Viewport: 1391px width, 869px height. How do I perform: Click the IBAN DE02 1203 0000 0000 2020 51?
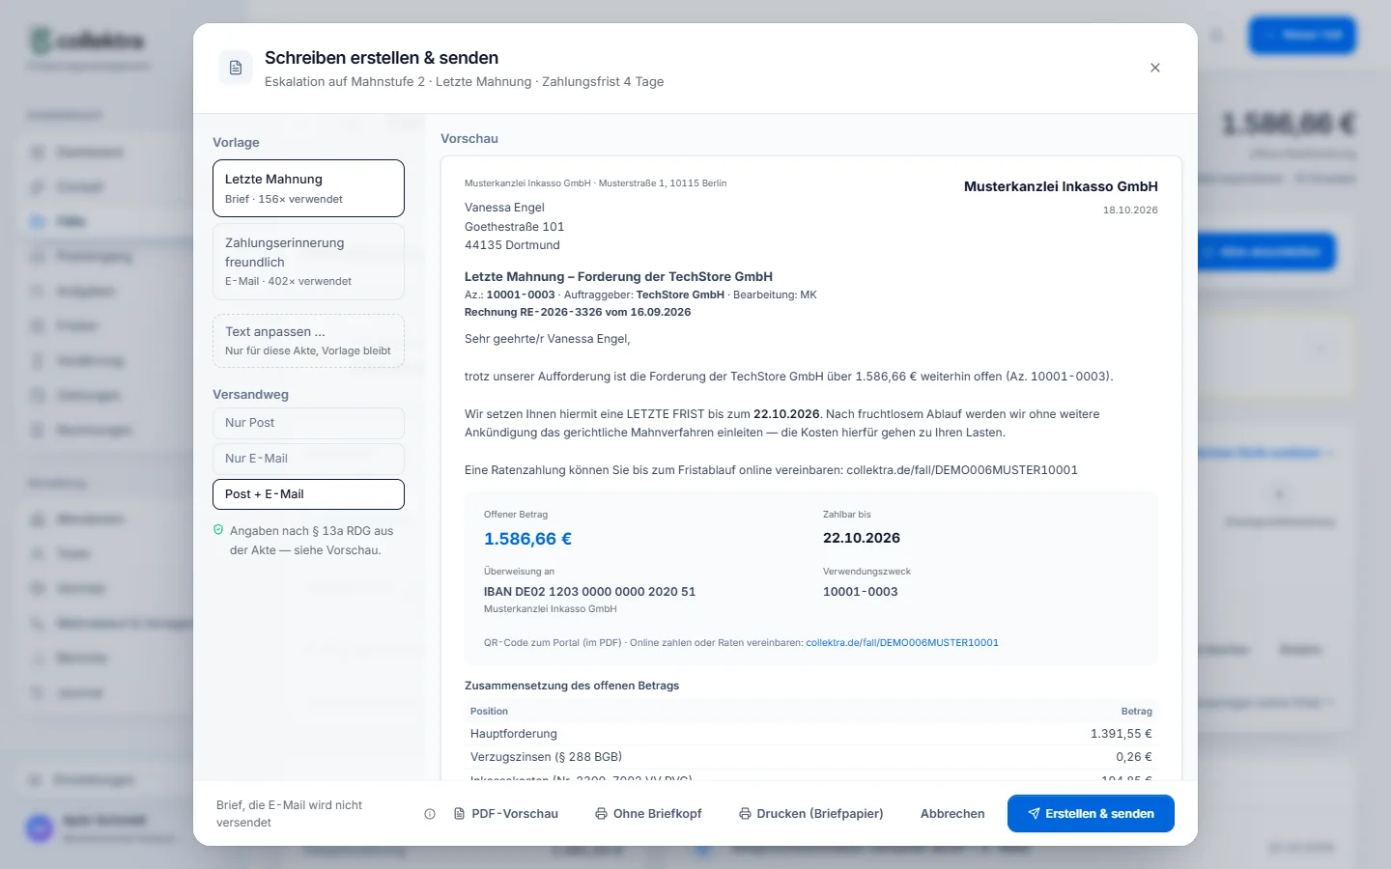[589, 592]
